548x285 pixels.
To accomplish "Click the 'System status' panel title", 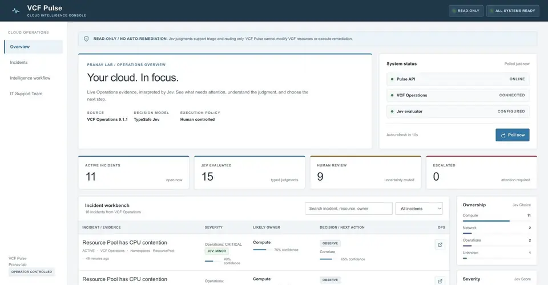I will tap(401, 64).
